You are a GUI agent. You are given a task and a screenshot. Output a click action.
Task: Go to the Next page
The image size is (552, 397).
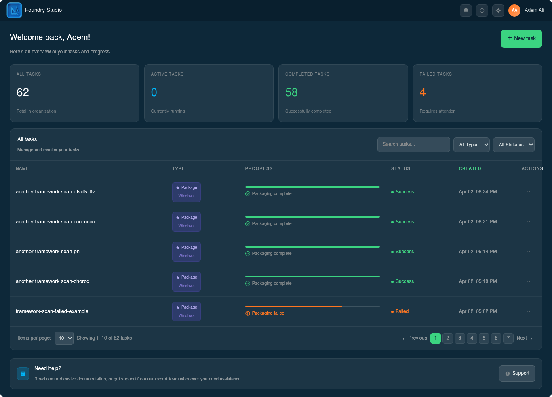point(525,338)
